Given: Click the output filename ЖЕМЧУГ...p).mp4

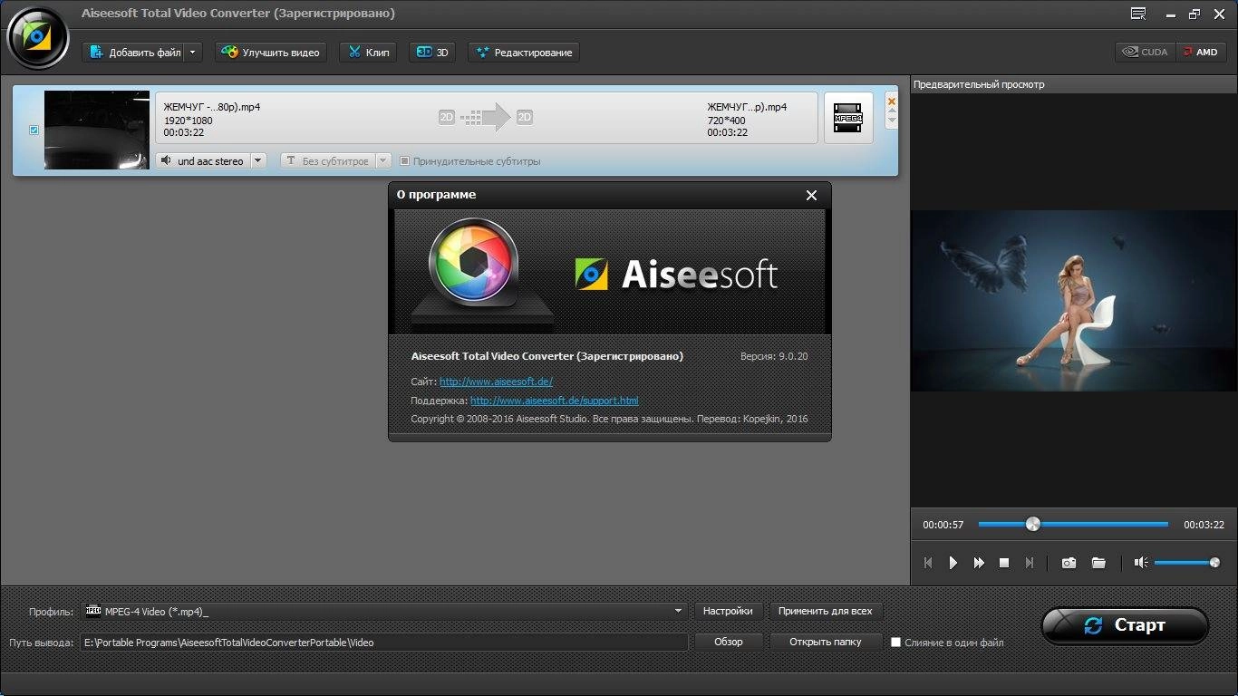Looking at the screenshot, I should click(x=747, y=107).
